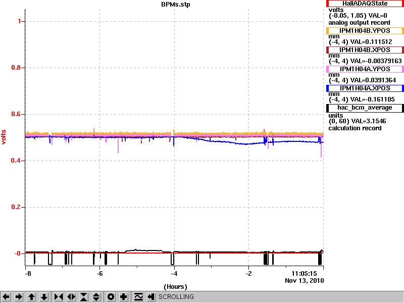This screenshot has height=303, width=404.
Task: Pan the plot left with the left arrow
Action: click(6, 297)
